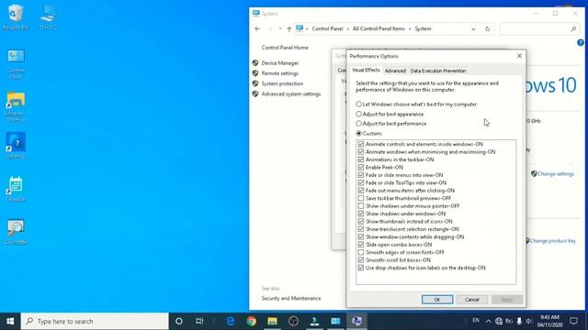The height and width of the screenshot is (330, 588).
Task: Open the Recycle Bin desktop icon
Action: 16,16
